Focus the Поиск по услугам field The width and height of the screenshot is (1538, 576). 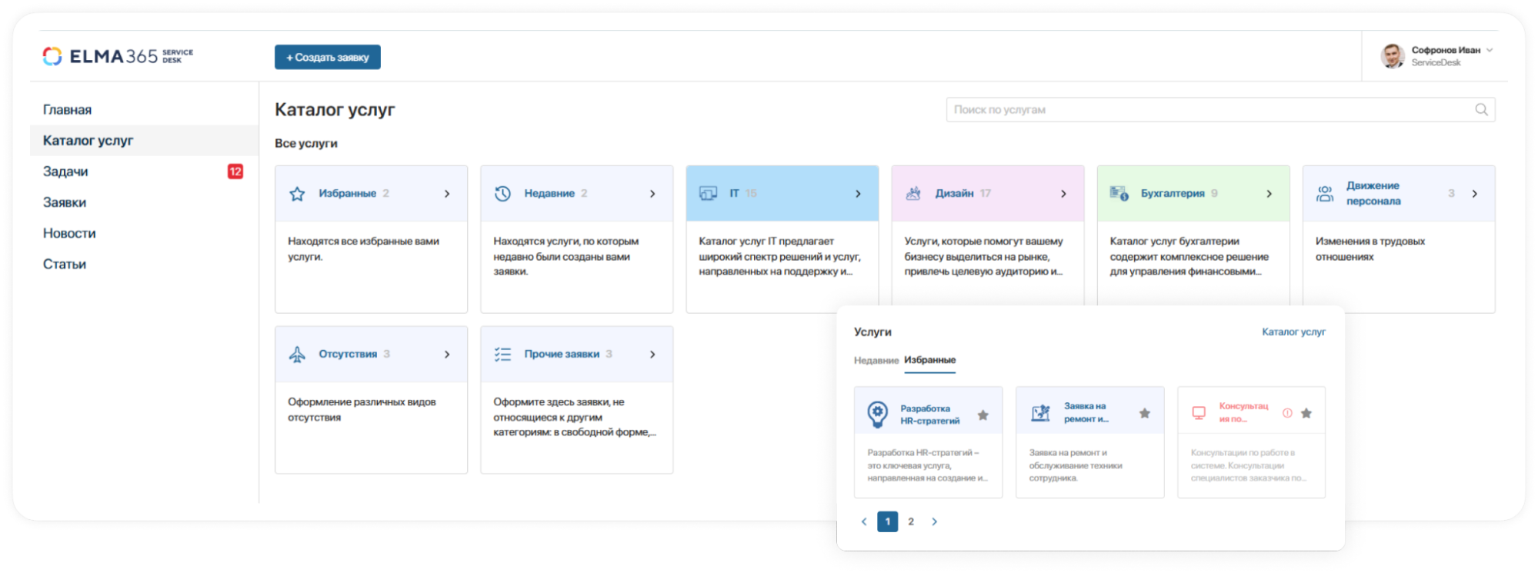click(x=1208, y=110)
